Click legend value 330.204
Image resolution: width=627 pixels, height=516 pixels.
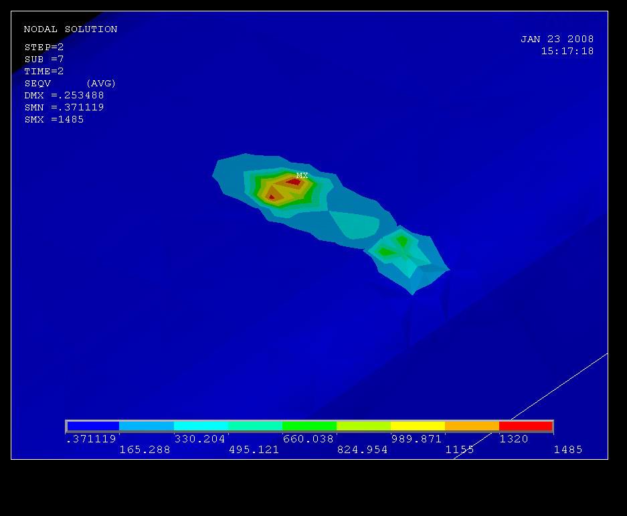tap(199, 439)
